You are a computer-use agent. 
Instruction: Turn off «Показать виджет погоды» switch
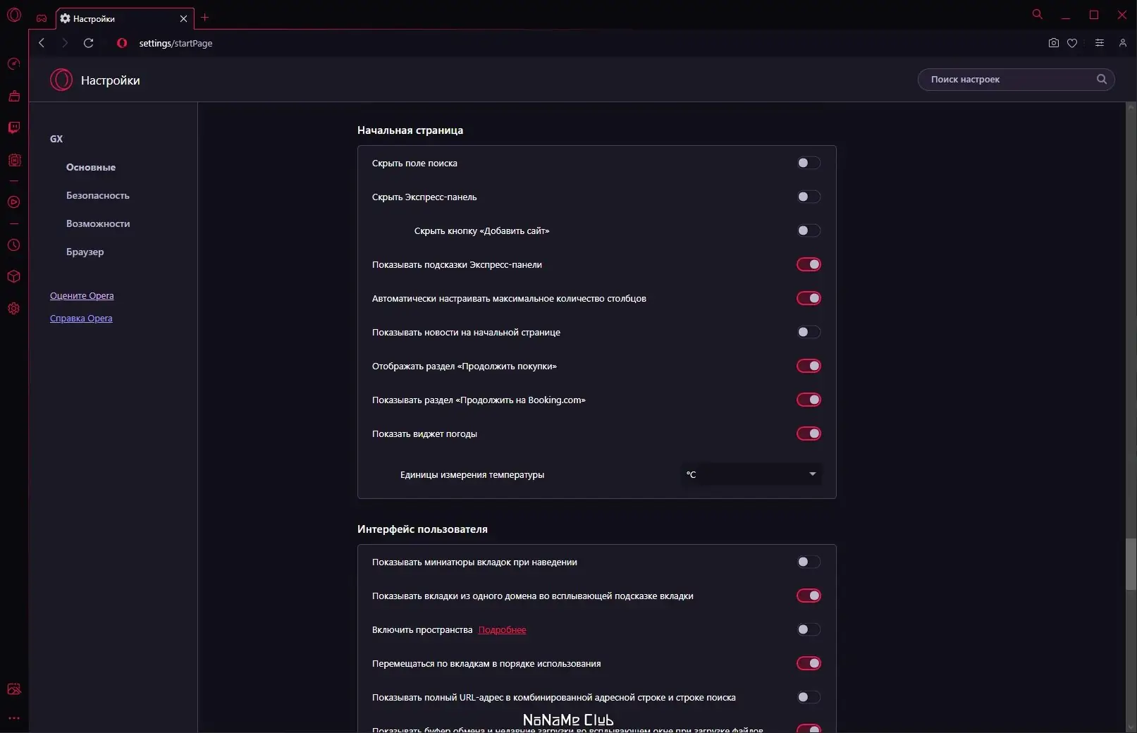(x=808, y=433)
